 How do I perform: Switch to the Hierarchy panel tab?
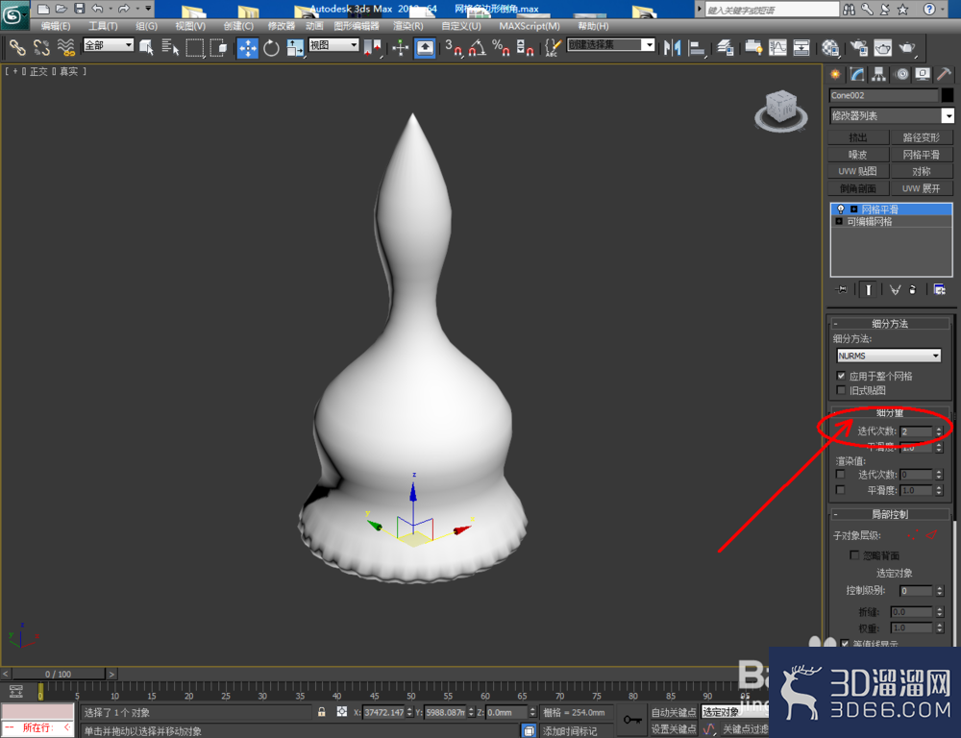(x=879, y=75)
